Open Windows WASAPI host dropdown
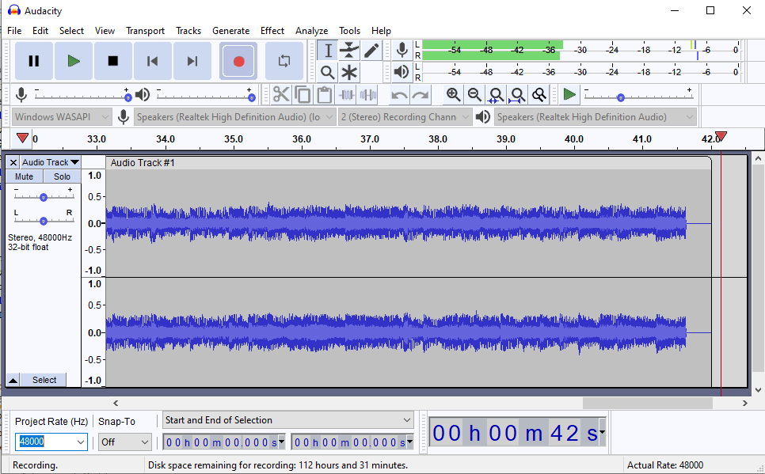 [x=62, y=117]
